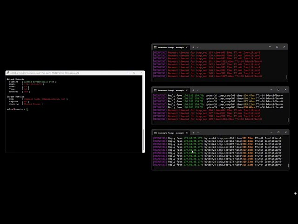Click the 'Attack Successfully Sent' status text
298x224 pixels.
pos(39,82)
